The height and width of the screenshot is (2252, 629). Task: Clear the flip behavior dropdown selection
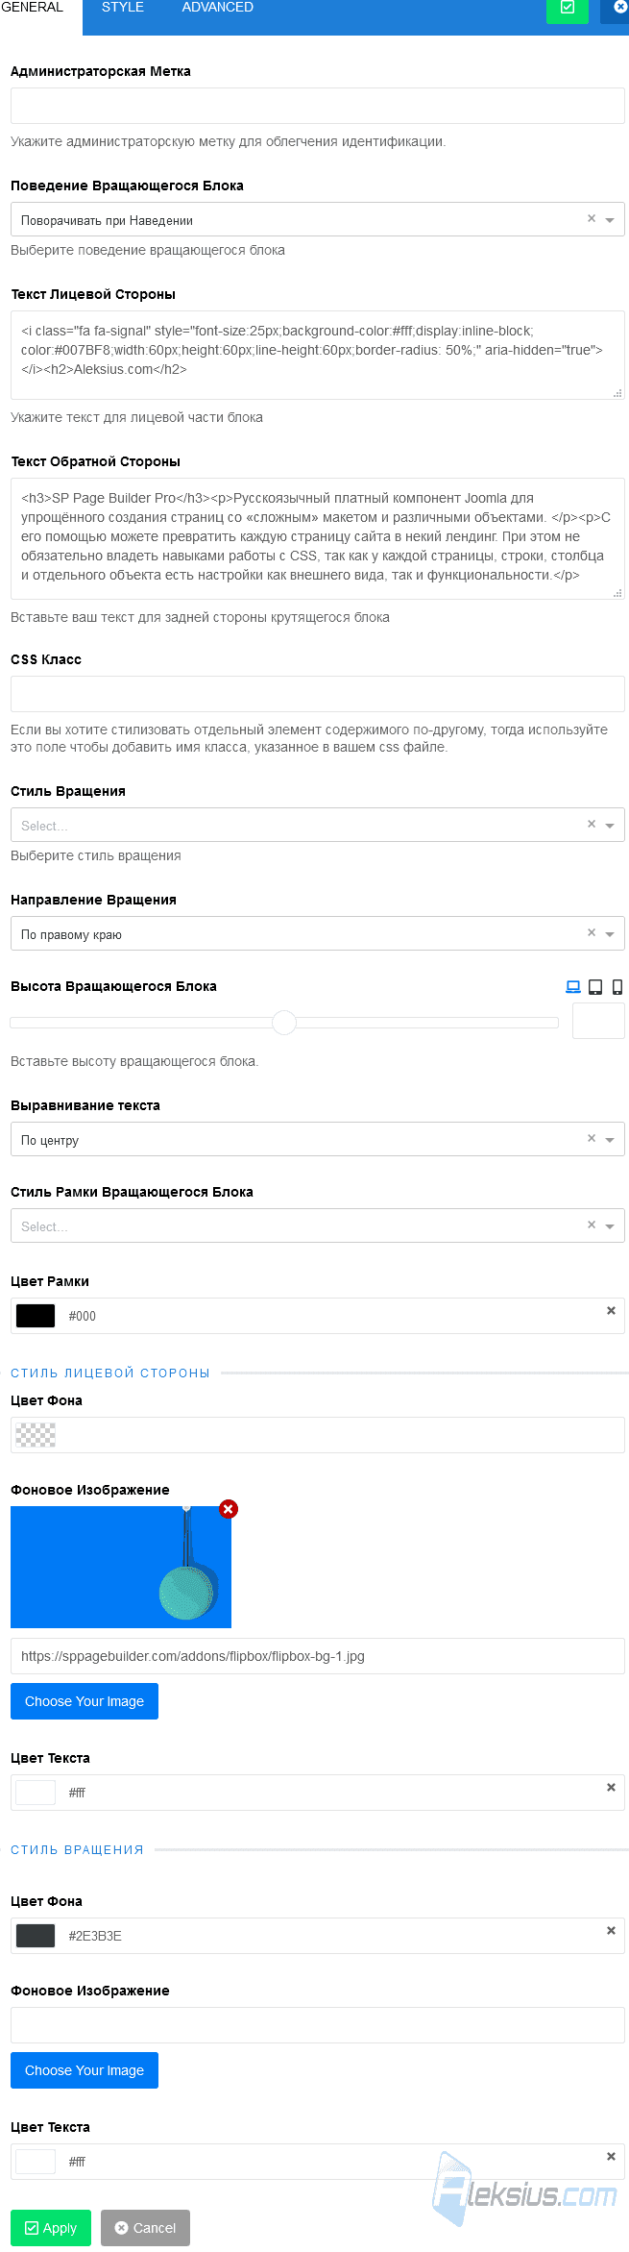click(592, 218)
